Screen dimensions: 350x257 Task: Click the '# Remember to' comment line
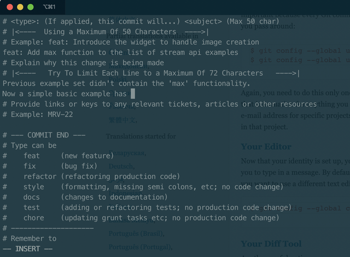pos(30,238)
